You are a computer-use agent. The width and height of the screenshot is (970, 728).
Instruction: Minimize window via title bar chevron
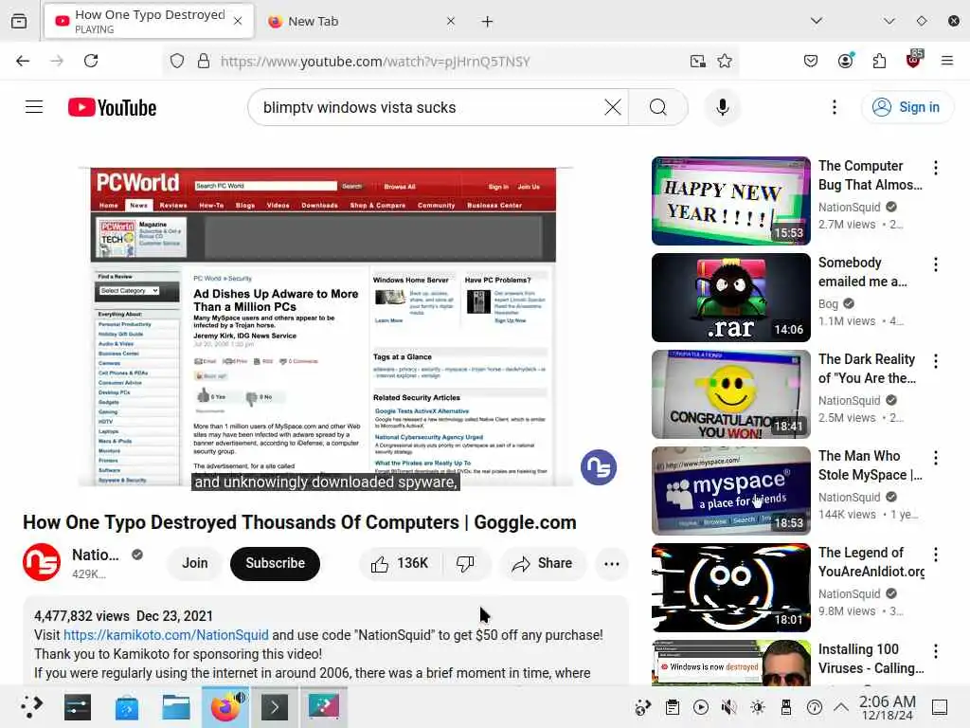889,21
